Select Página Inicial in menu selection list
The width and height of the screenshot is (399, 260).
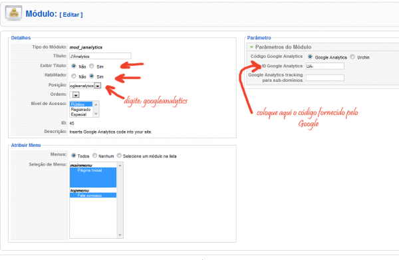(x=93, y=170)
